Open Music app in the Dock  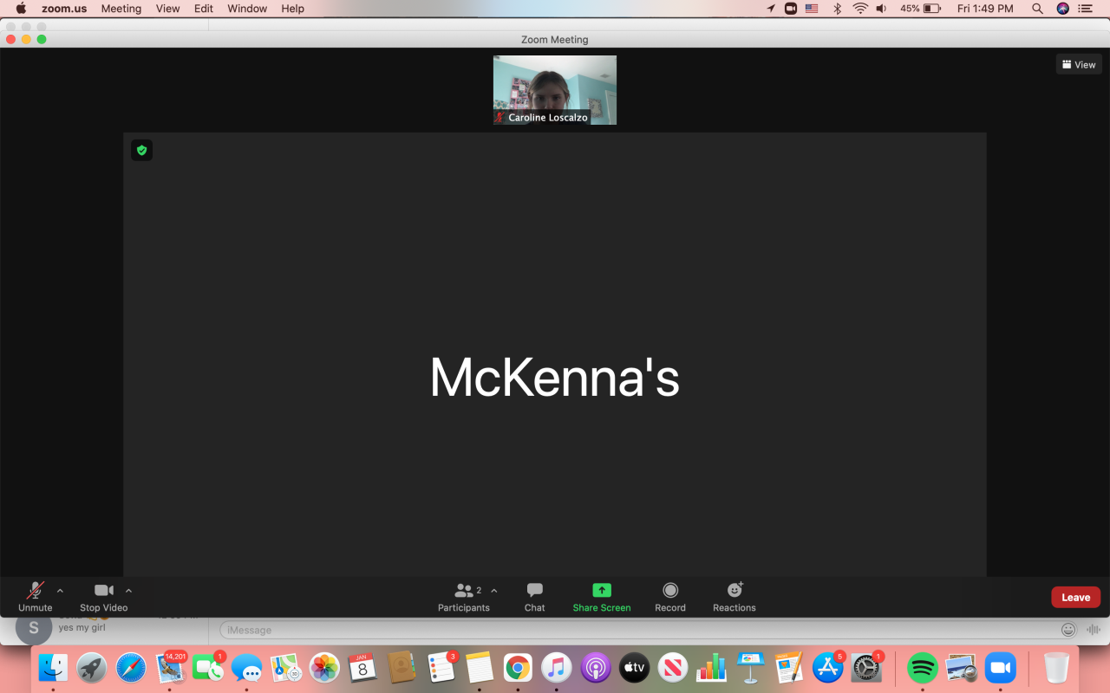pos(557,667)
